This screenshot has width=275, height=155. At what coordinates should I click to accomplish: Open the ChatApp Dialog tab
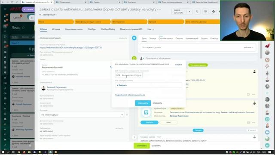tap(108, 29)
